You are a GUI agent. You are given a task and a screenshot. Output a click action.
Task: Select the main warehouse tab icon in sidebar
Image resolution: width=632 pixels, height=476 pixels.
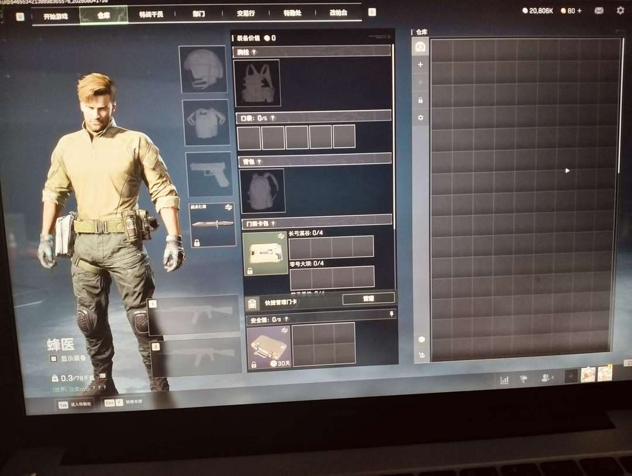(x=420, y=47)
